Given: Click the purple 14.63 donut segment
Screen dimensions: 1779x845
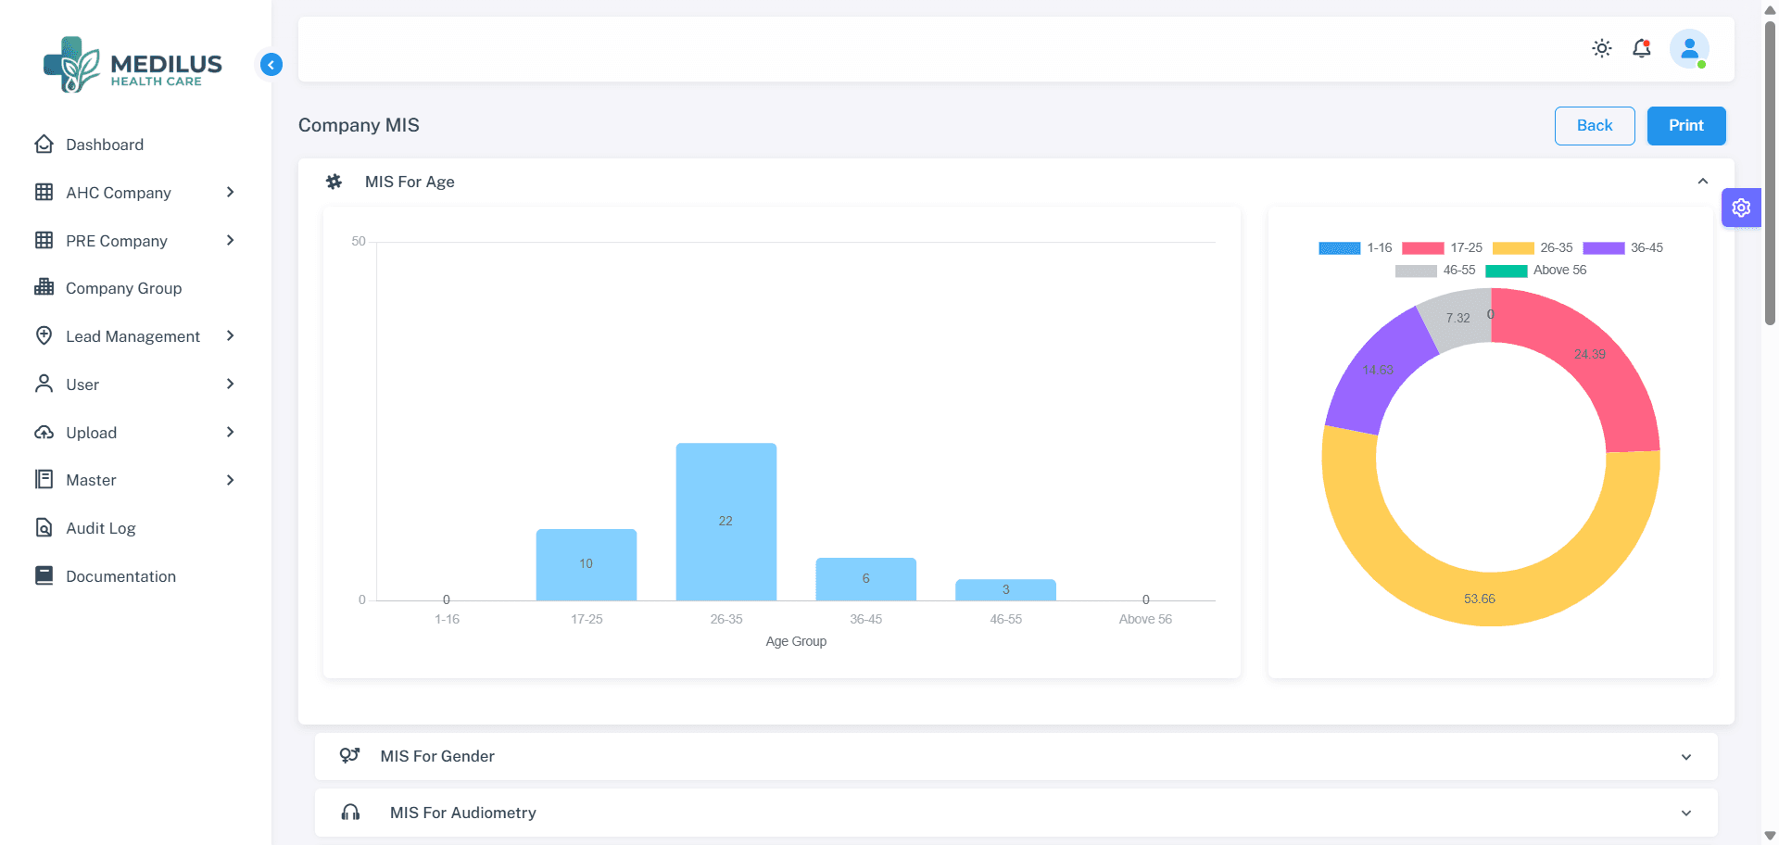Looking at the screenshot, I should pyautogui.click(x=1378, y=371).
